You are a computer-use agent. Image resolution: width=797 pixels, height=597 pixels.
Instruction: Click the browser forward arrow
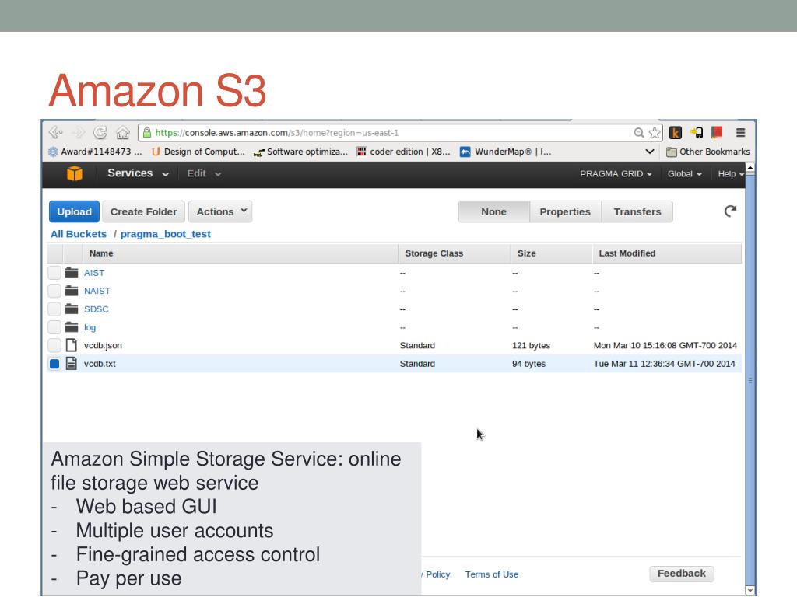coord(79,132)
